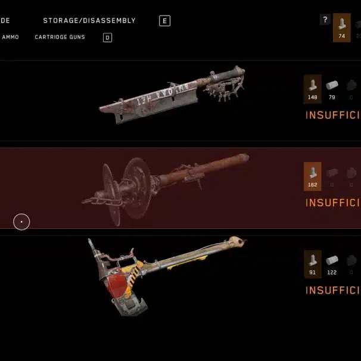
Task: Open the Storage/Disassembly tab
Action: click(x=89, y=20)
